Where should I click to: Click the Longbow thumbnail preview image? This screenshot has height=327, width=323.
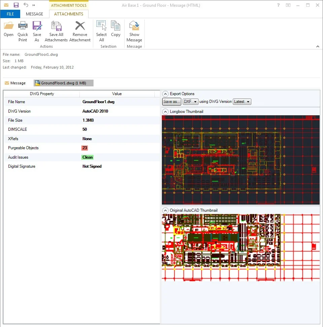coord(241,160)
